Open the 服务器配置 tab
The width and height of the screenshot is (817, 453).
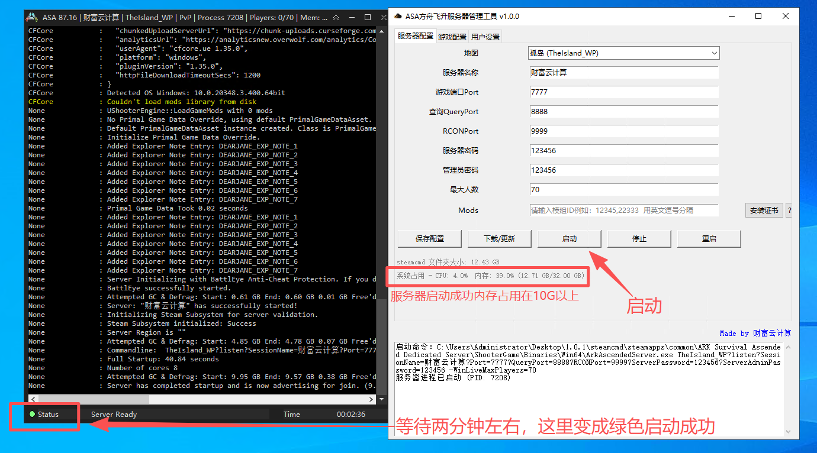(416, 36)
